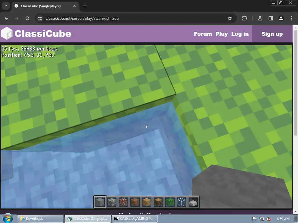Select the stone slab in hotbar
The height and width of the screenshot is (223, 298).
click(193, 203)
